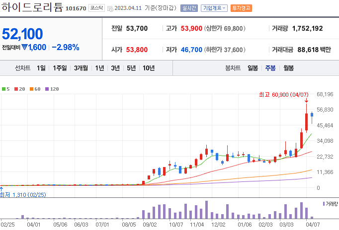The height and width of the screenshot is (230, 339).
Task: Click the stock code 101670
Action: [76, 8]
